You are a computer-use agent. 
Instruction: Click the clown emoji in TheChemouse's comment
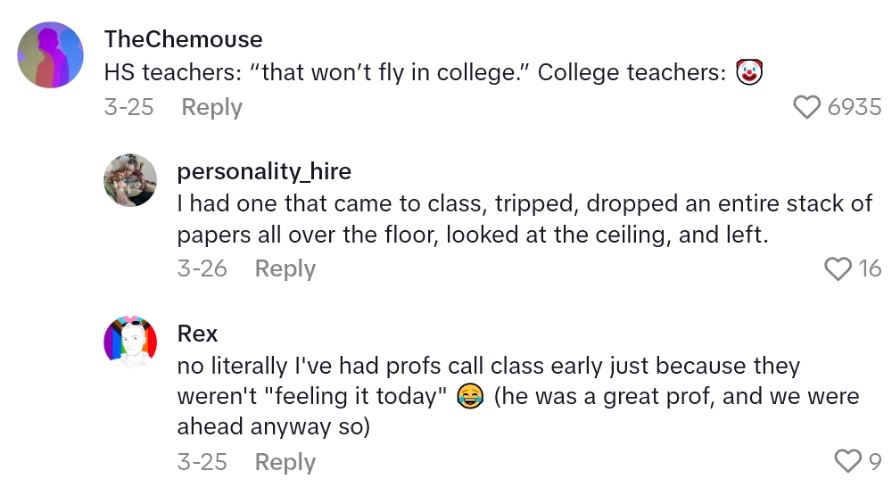[750, 73]
